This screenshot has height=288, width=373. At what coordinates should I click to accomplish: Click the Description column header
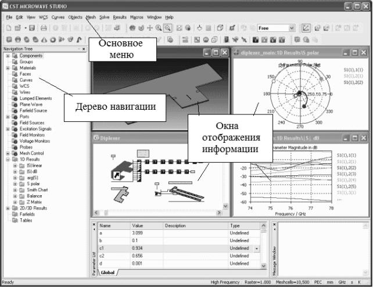pyautogui.click(x=196, y=226)
